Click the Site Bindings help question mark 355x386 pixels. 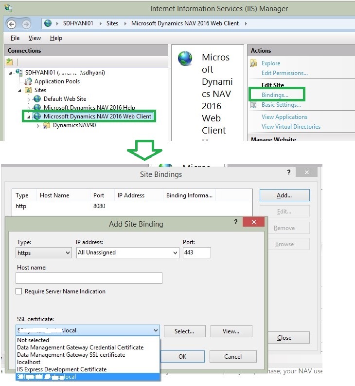point(289,172)
